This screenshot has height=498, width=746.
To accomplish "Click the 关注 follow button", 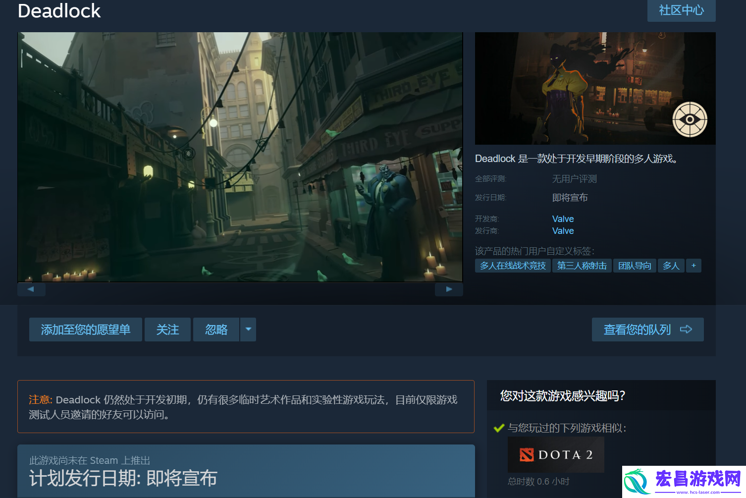I will (167, 330).
